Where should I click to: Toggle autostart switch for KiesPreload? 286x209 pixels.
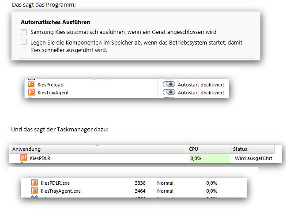point(169,84)
